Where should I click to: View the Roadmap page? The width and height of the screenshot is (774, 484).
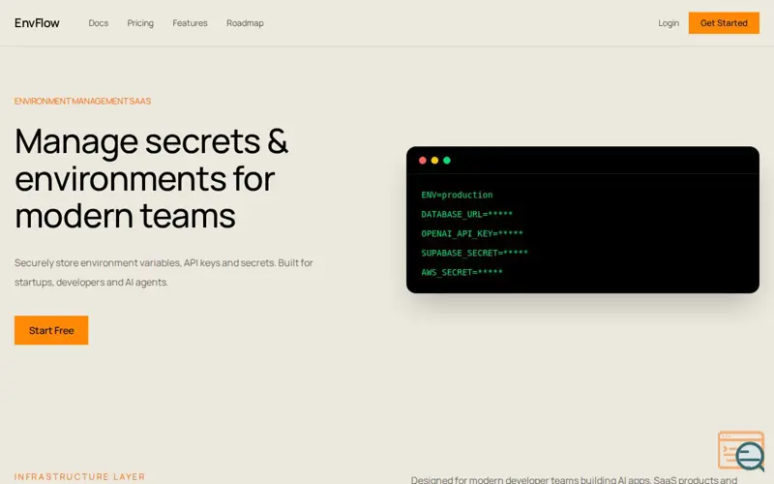coord(245,22)
